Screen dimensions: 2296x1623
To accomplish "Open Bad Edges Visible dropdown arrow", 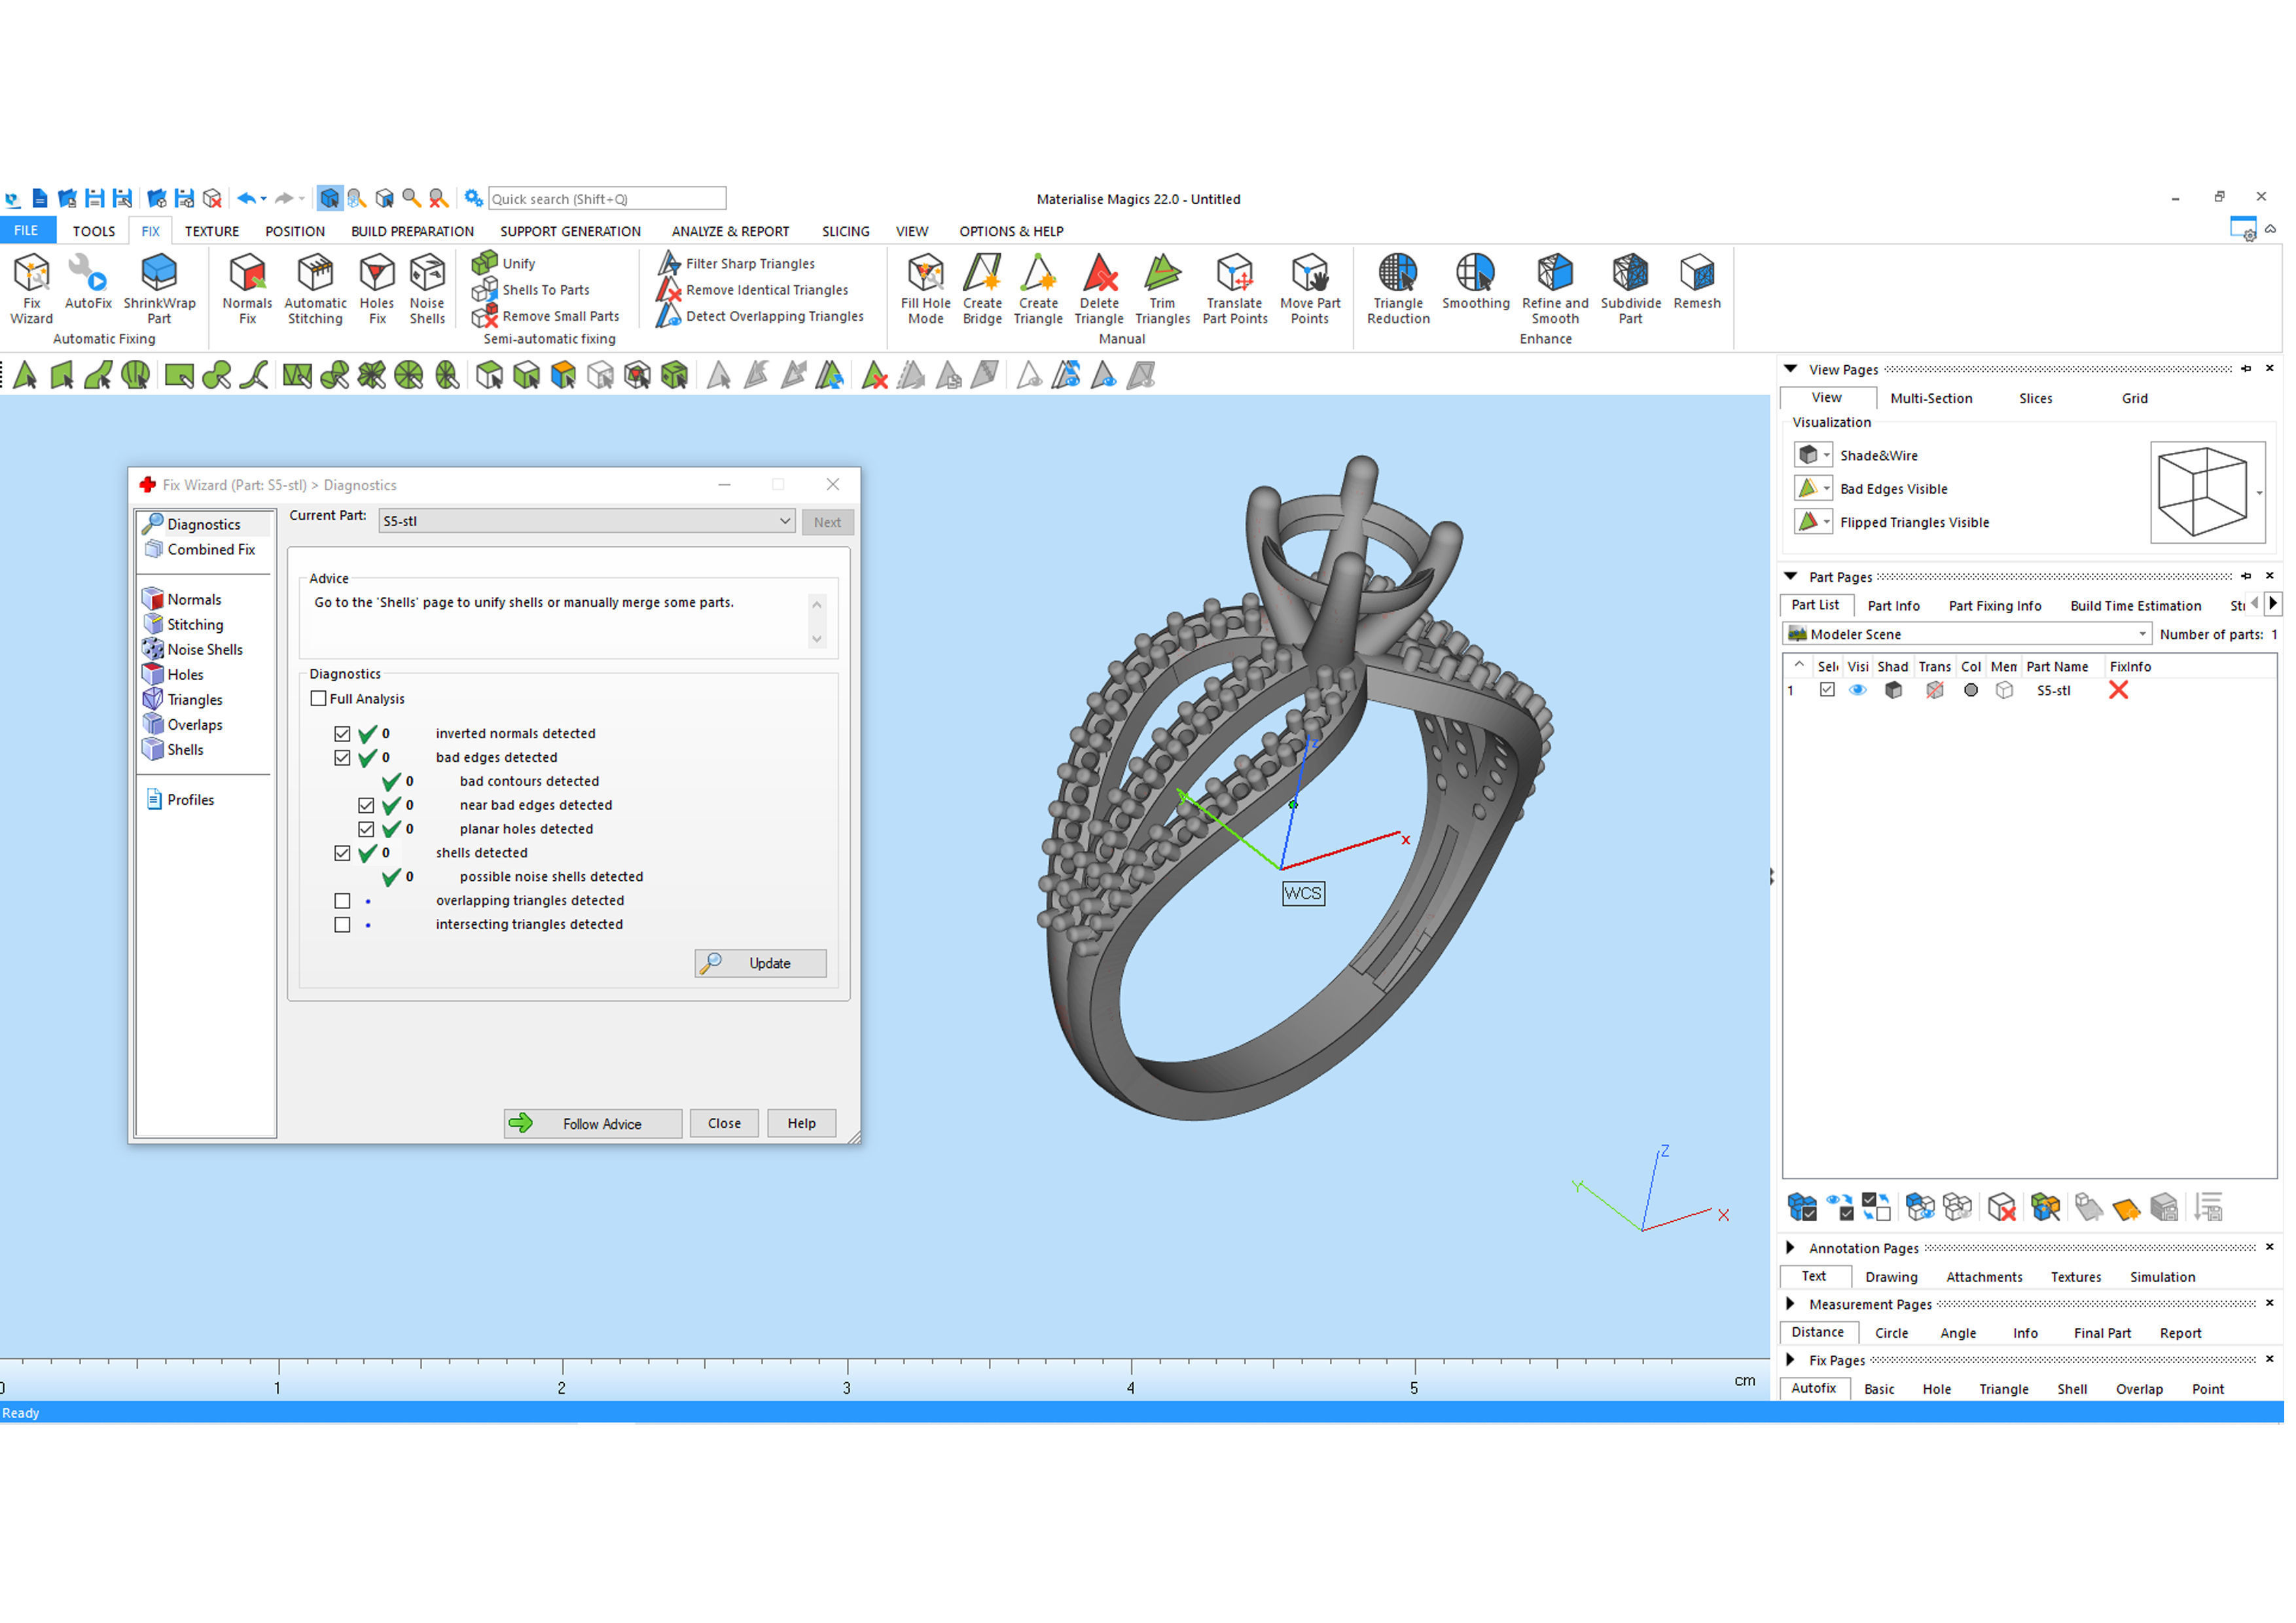I will 1827,489.
